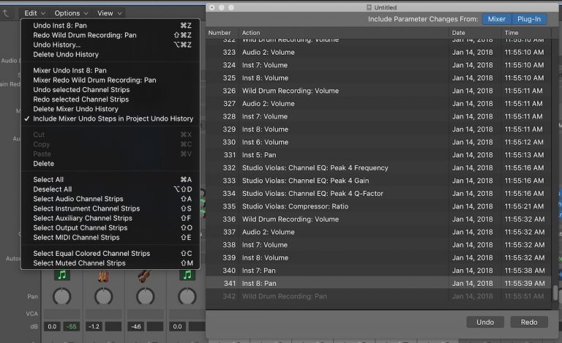
Task: Select history row 330 Inst 6: Volume
Action: (x=378, y=142)
